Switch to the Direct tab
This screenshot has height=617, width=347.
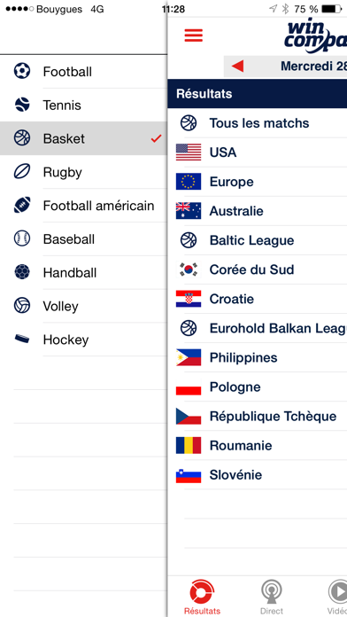point(271,597)
